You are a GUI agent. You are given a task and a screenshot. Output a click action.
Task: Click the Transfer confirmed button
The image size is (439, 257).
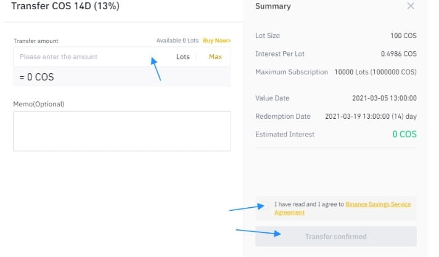coord(335,237)
